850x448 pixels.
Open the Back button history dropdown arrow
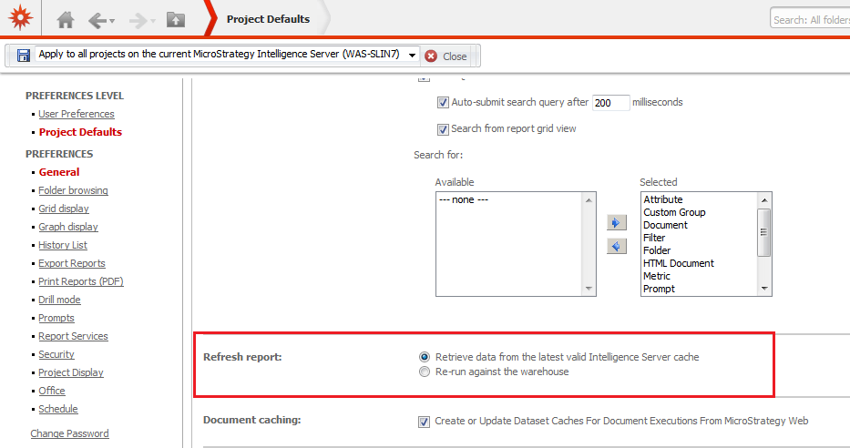(x=112, y=21)
